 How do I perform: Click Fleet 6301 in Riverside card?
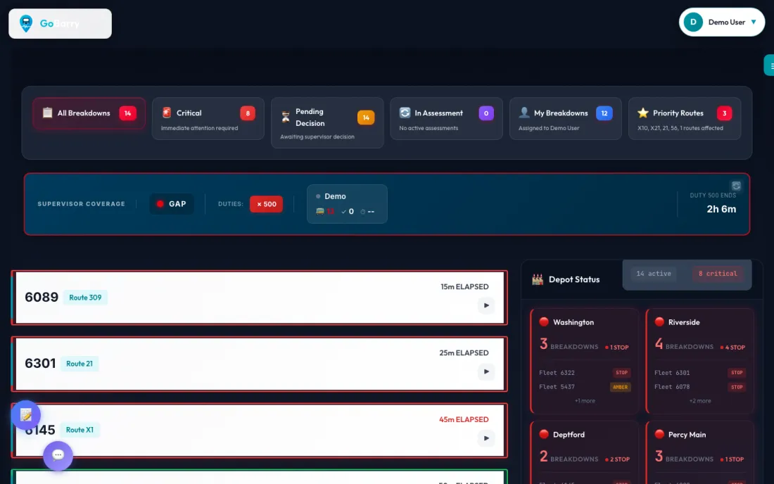[x=672, y=373]
